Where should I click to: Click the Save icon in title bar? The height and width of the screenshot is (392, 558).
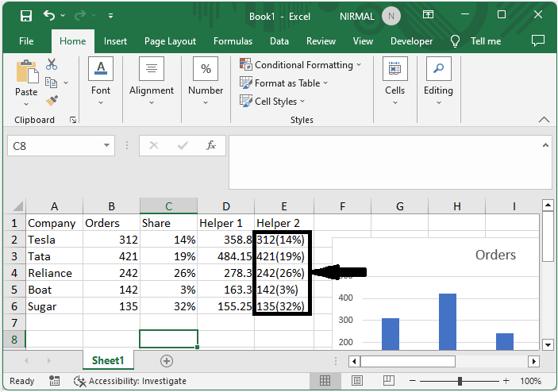[x=25, y=16]
